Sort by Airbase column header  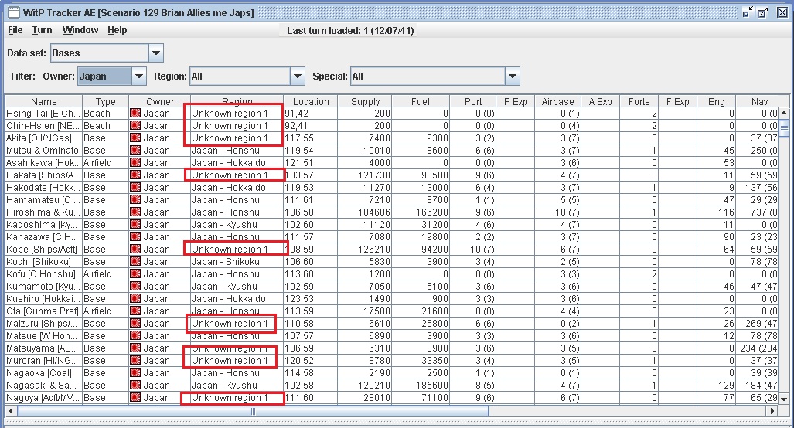coord(557,101)
